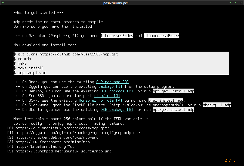
Task: Click the libncursesw5-dev highlighted package name
Action: click(162, 36)
